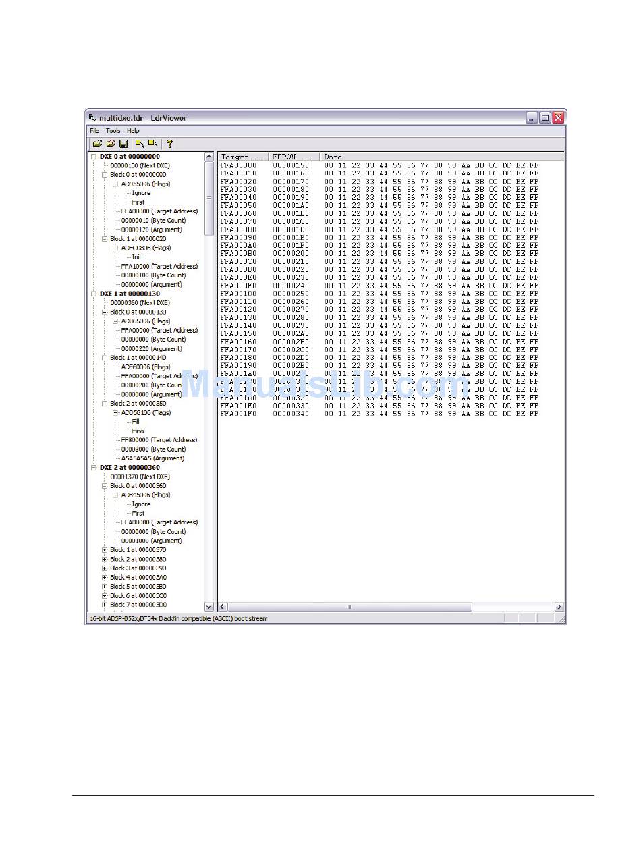
Task: Select the 00000120 (Argument) tree item
Action: pos(151,229)
